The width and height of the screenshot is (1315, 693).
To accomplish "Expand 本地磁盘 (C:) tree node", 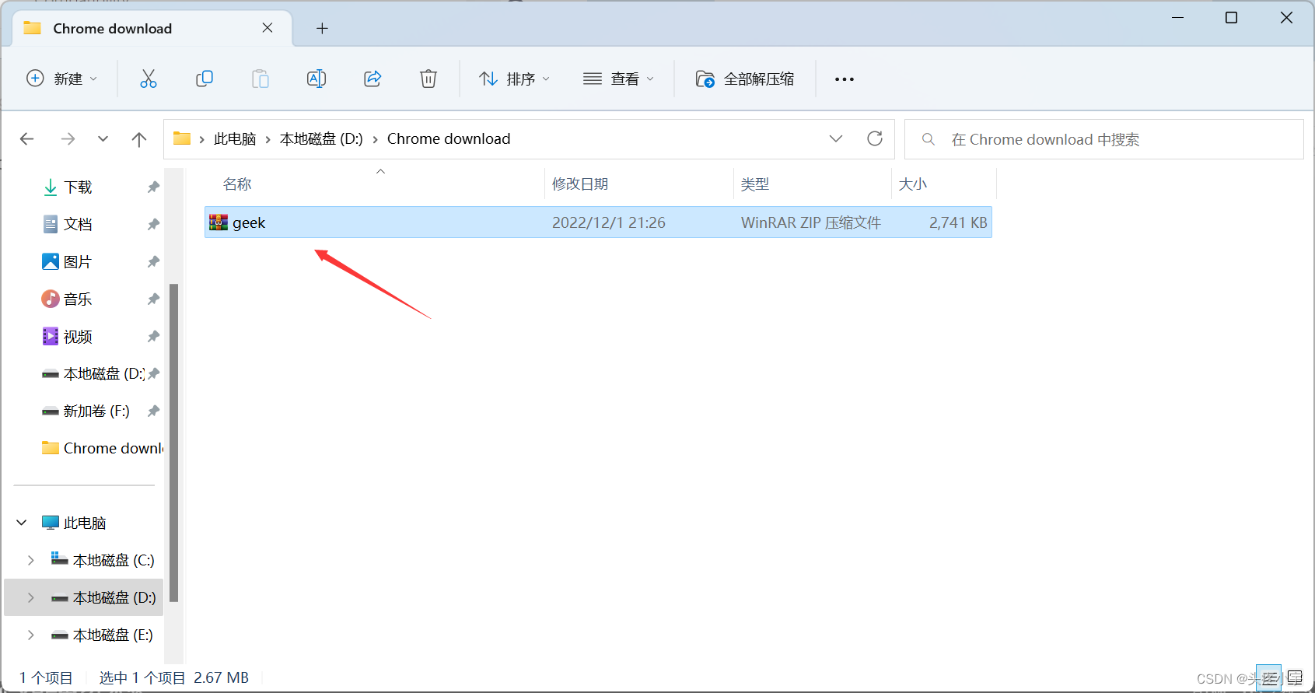I will 31,560.
